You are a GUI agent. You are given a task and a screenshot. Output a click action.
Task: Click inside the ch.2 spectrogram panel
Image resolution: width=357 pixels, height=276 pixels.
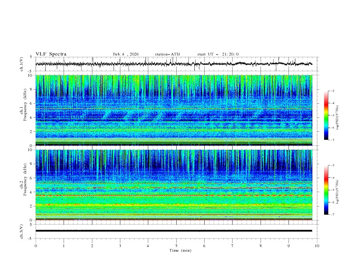pos(174,185)
